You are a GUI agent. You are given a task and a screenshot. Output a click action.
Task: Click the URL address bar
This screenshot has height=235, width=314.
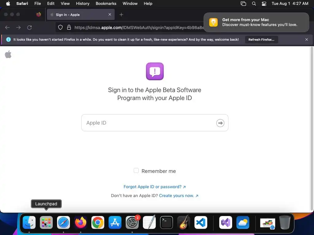point(139,27)
